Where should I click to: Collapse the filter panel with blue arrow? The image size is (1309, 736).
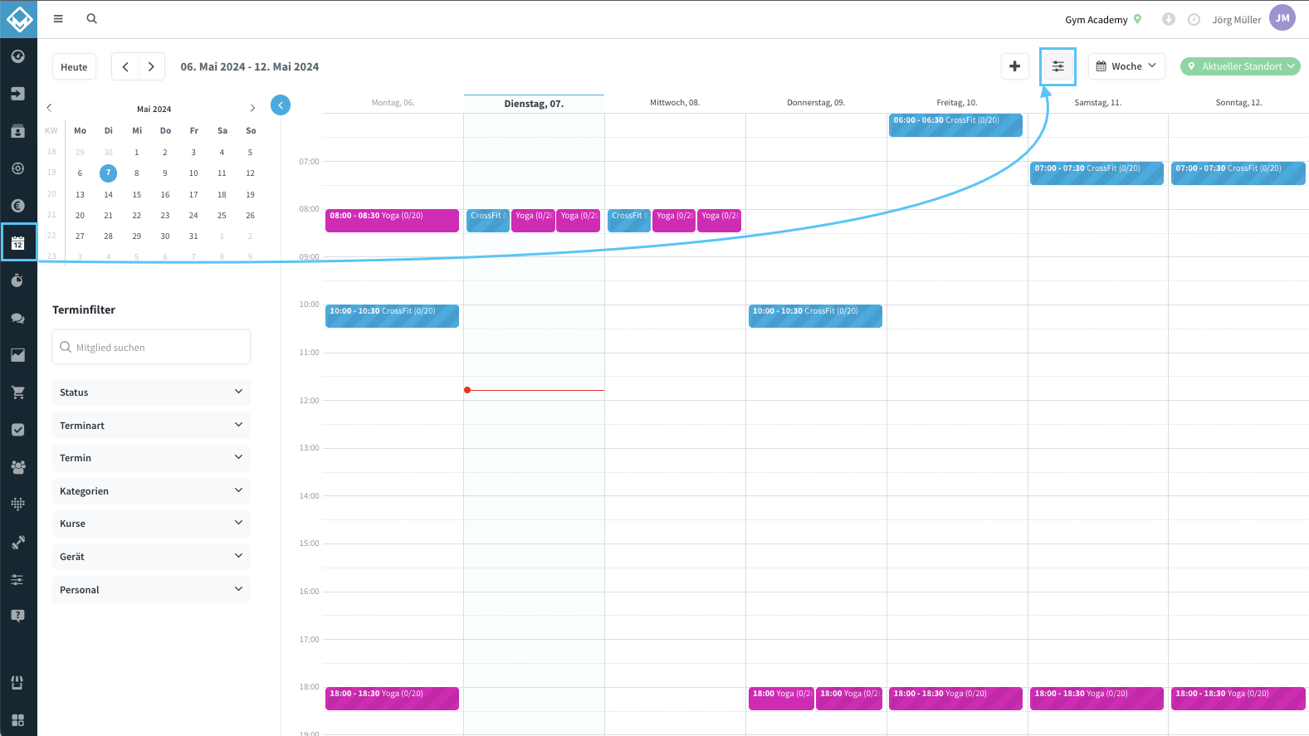pyautogui.click(x=281, y=105)
